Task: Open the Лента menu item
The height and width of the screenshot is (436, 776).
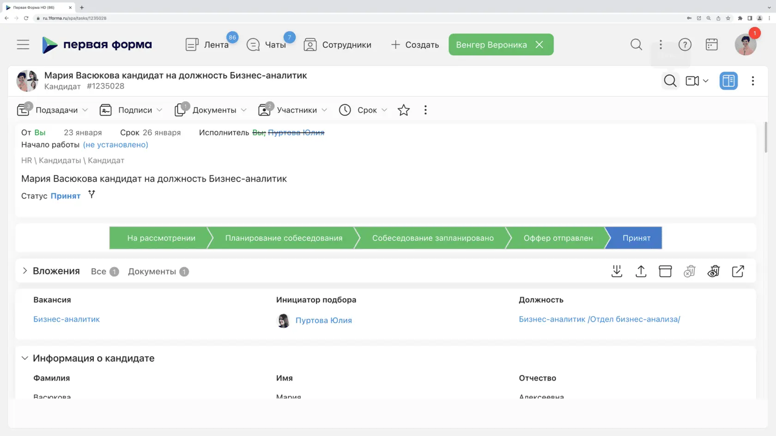Action: tap(208, 45)
